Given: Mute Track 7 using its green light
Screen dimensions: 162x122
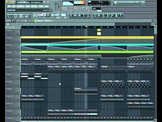Looking at the screenshot, I should (x=19, y=79).
